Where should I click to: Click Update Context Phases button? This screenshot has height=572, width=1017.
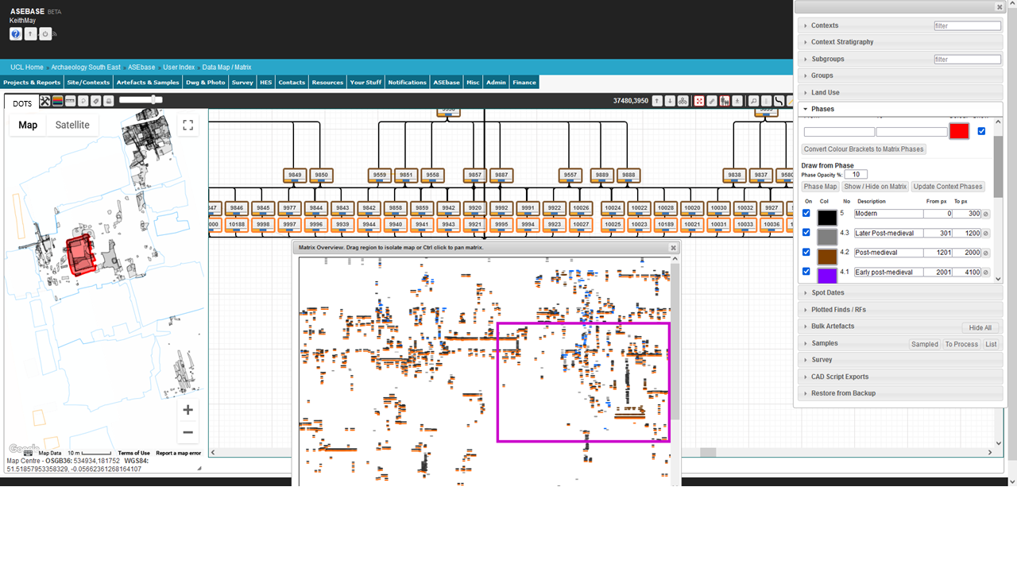(x=948, y=187)
